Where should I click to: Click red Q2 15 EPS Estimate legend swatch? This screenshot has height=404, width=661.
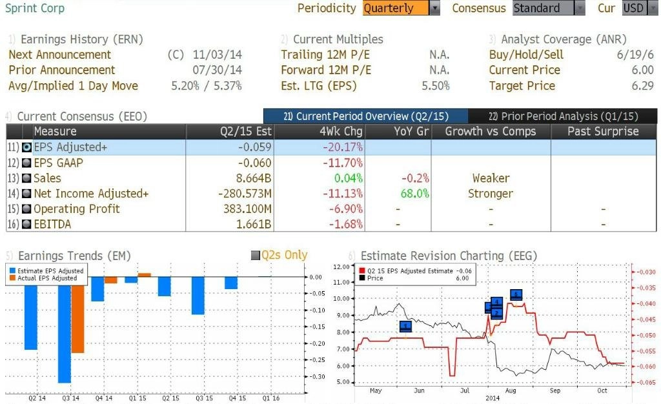coord(361,271)
